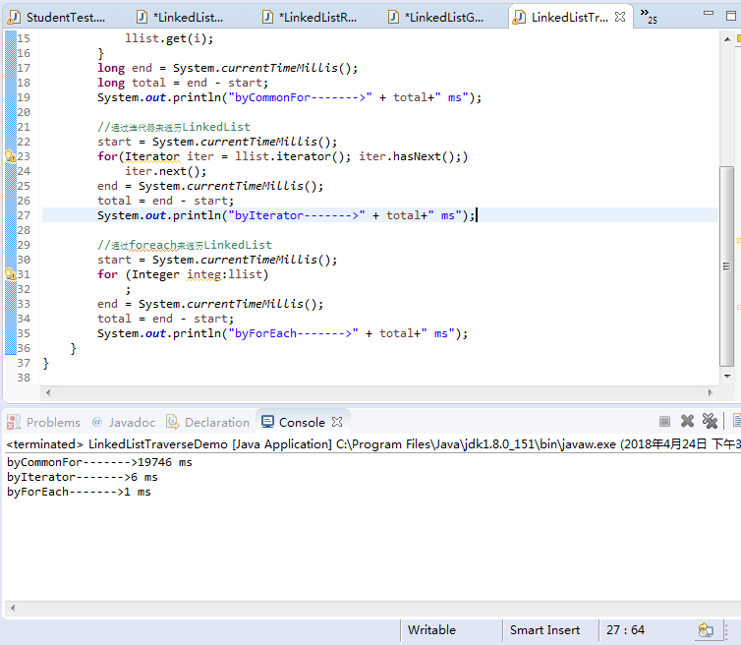Show the hidden editors list (25)
Screen dimensions: 741x645
tap(649, 16)
